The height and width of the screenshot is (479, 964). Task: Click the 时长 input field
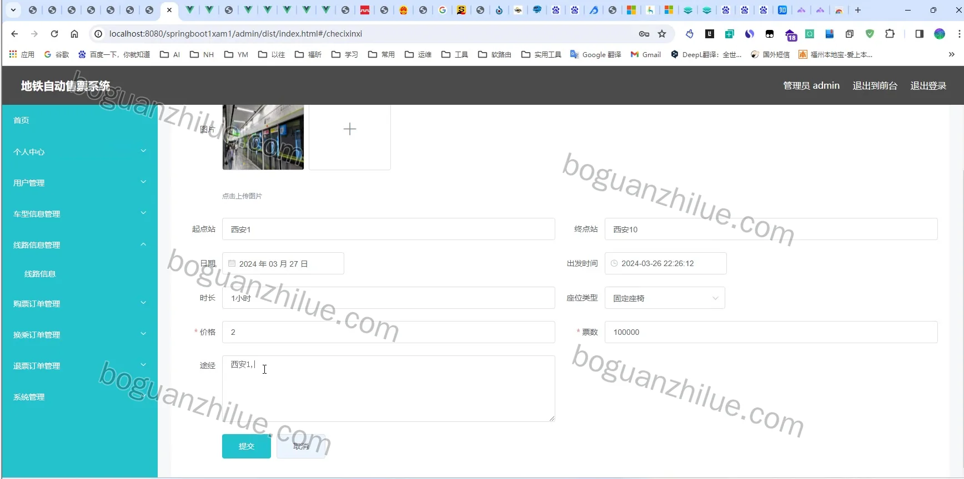click(x=389, y=298)
